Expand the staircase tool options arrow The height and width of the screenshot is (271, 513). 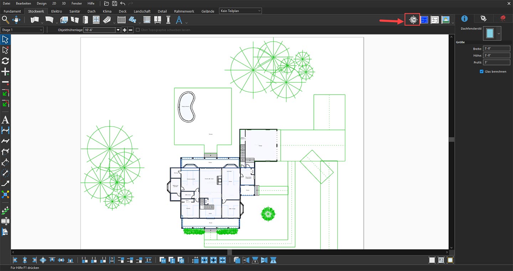pyautogui.click(x=114, y=23)
